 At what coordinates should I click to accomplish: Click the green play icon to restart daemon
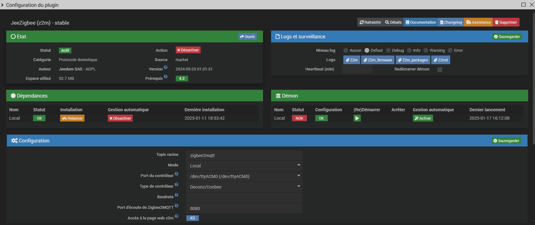point(357,118)
